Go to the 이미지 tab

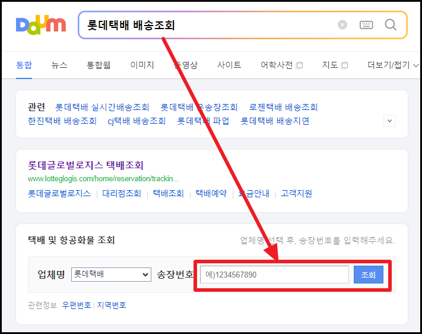tap(142, 65)
